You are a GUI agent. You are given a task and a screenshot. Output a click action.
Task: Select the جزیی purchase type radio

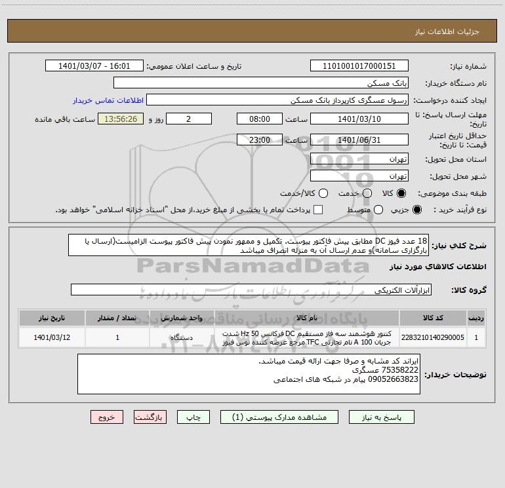click(416, 210)
